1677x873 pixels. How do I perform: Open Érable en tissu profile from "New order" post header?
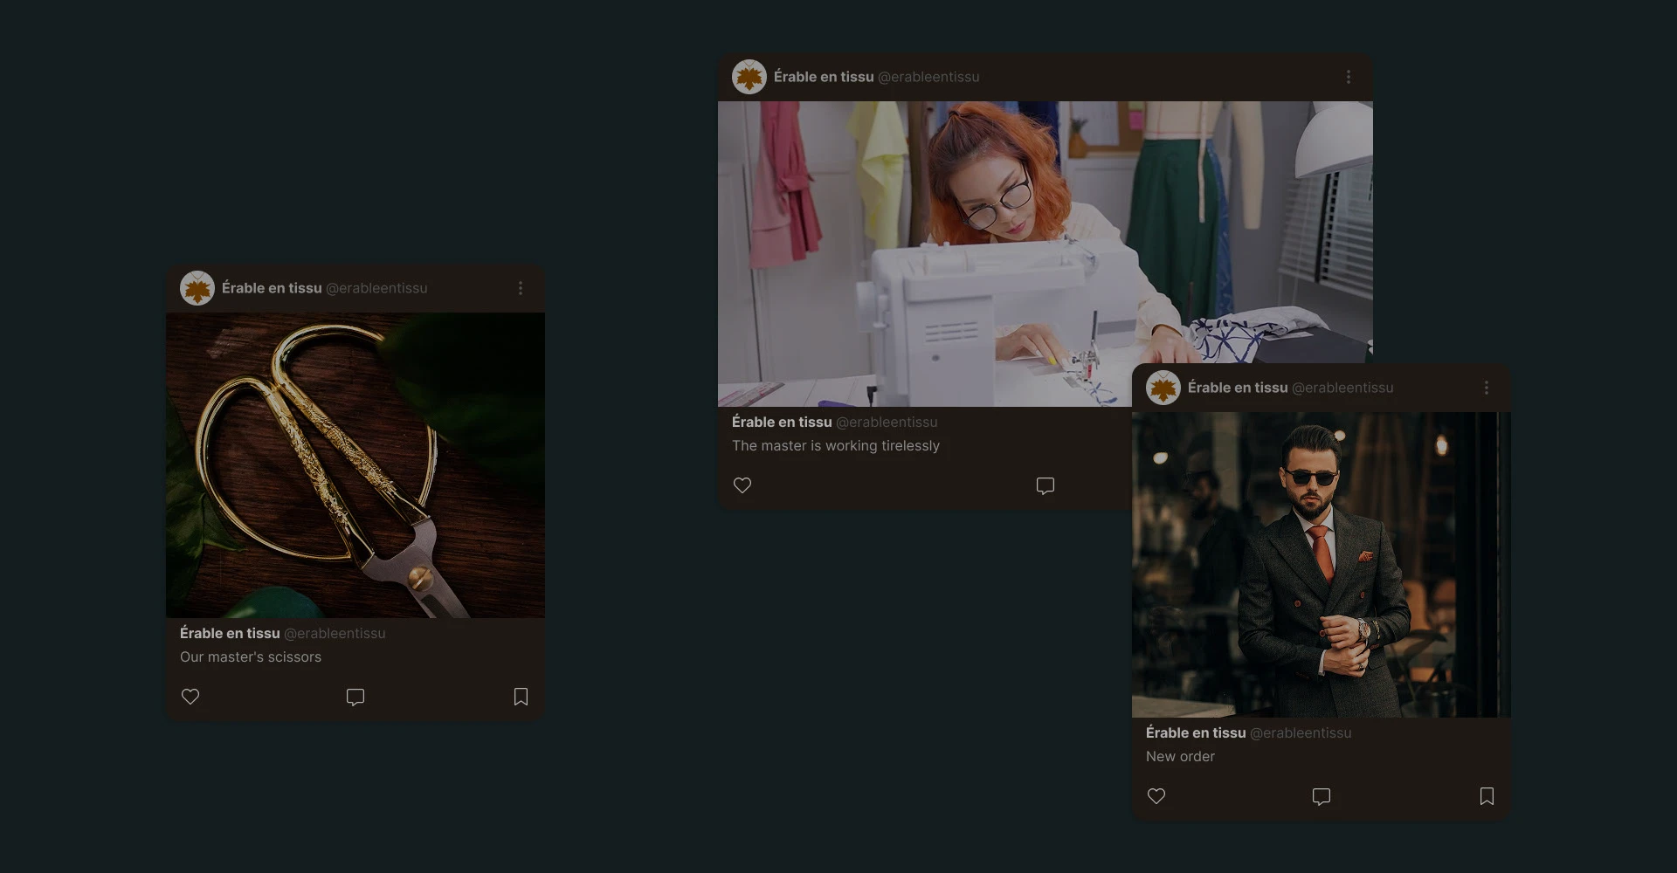pos(1238,388)
